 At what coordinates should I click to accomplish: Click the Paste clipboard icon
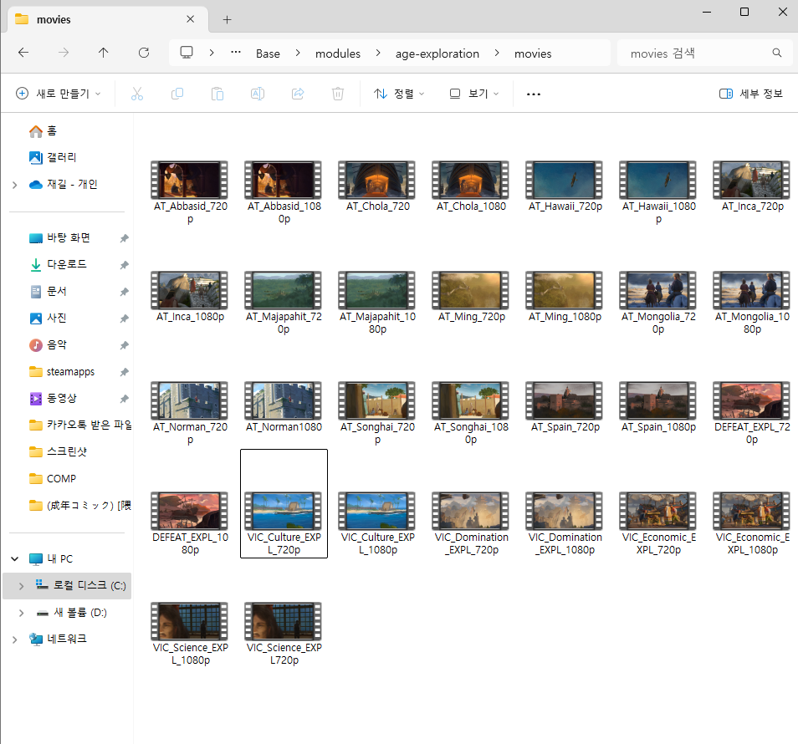[x=217, y=94]
